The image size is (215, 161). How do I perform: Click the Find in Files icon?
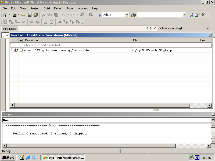click(x=133, y=15)
